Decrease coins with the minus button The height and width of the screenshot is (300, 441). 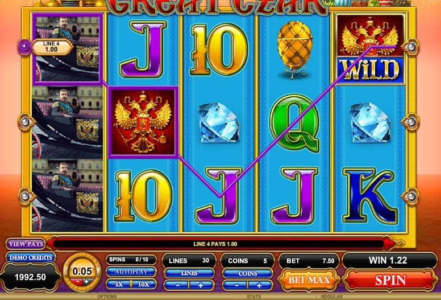(x=236, y=285)
